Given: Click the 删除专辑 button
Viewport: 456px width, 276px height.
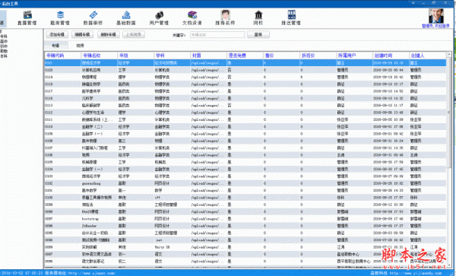Looking at the screenshot, I should pyautogui.click(x=109, y=35).
